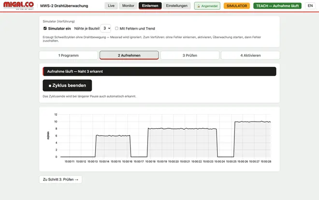The image size is (319, 200).
Task: Select step 2 Aufnehmen
Action: click(129, 55)
